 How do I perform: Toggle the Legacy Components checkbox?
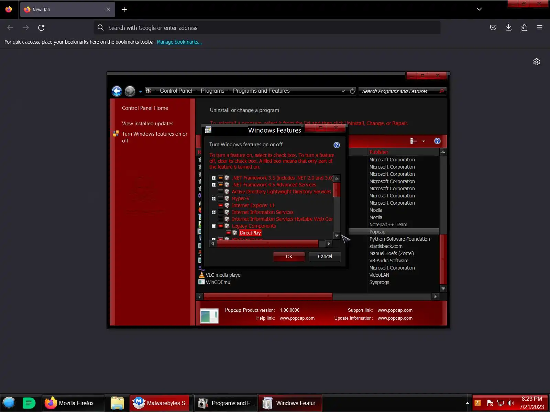[221, 226]
